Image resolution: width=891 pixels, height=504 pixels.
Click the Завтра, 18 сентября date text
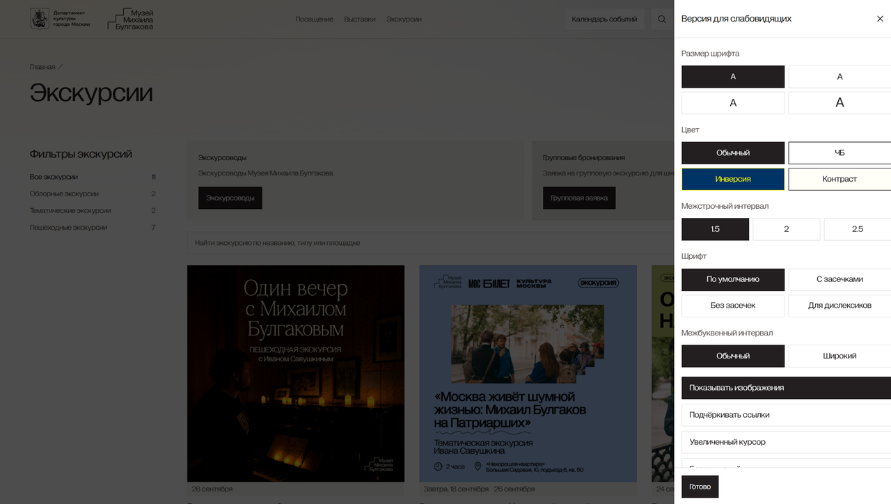tap(456, 489)
